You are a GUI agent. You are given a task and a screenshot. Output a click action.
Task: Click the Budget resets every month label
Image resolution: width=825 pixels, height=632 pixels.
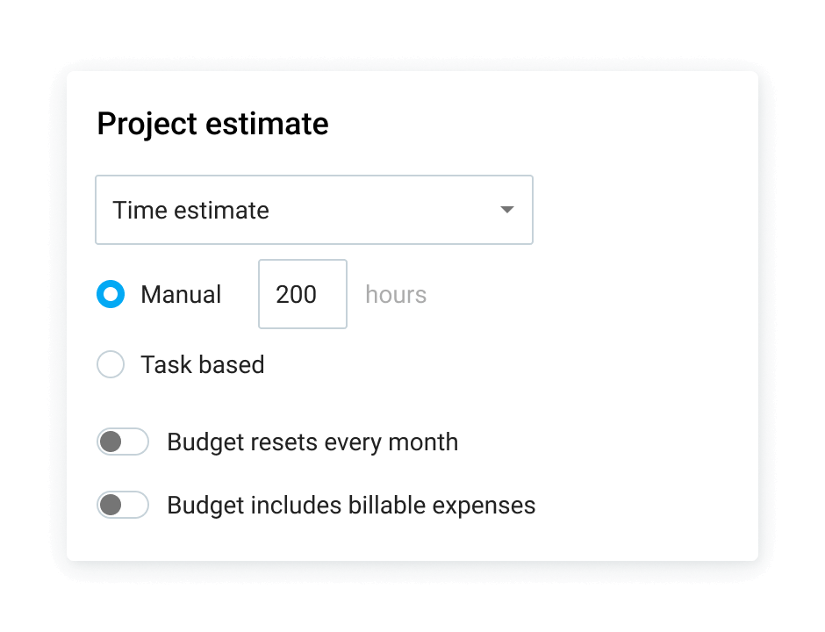click(x=312, y=442)
